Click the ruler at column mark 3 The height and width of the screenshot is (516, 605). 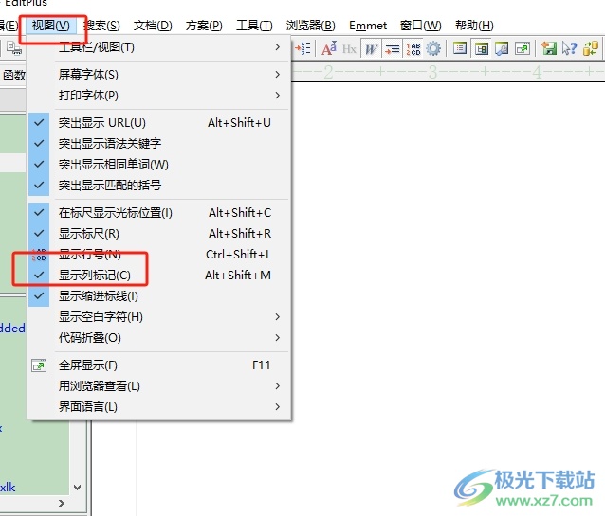tap(432, 72)
